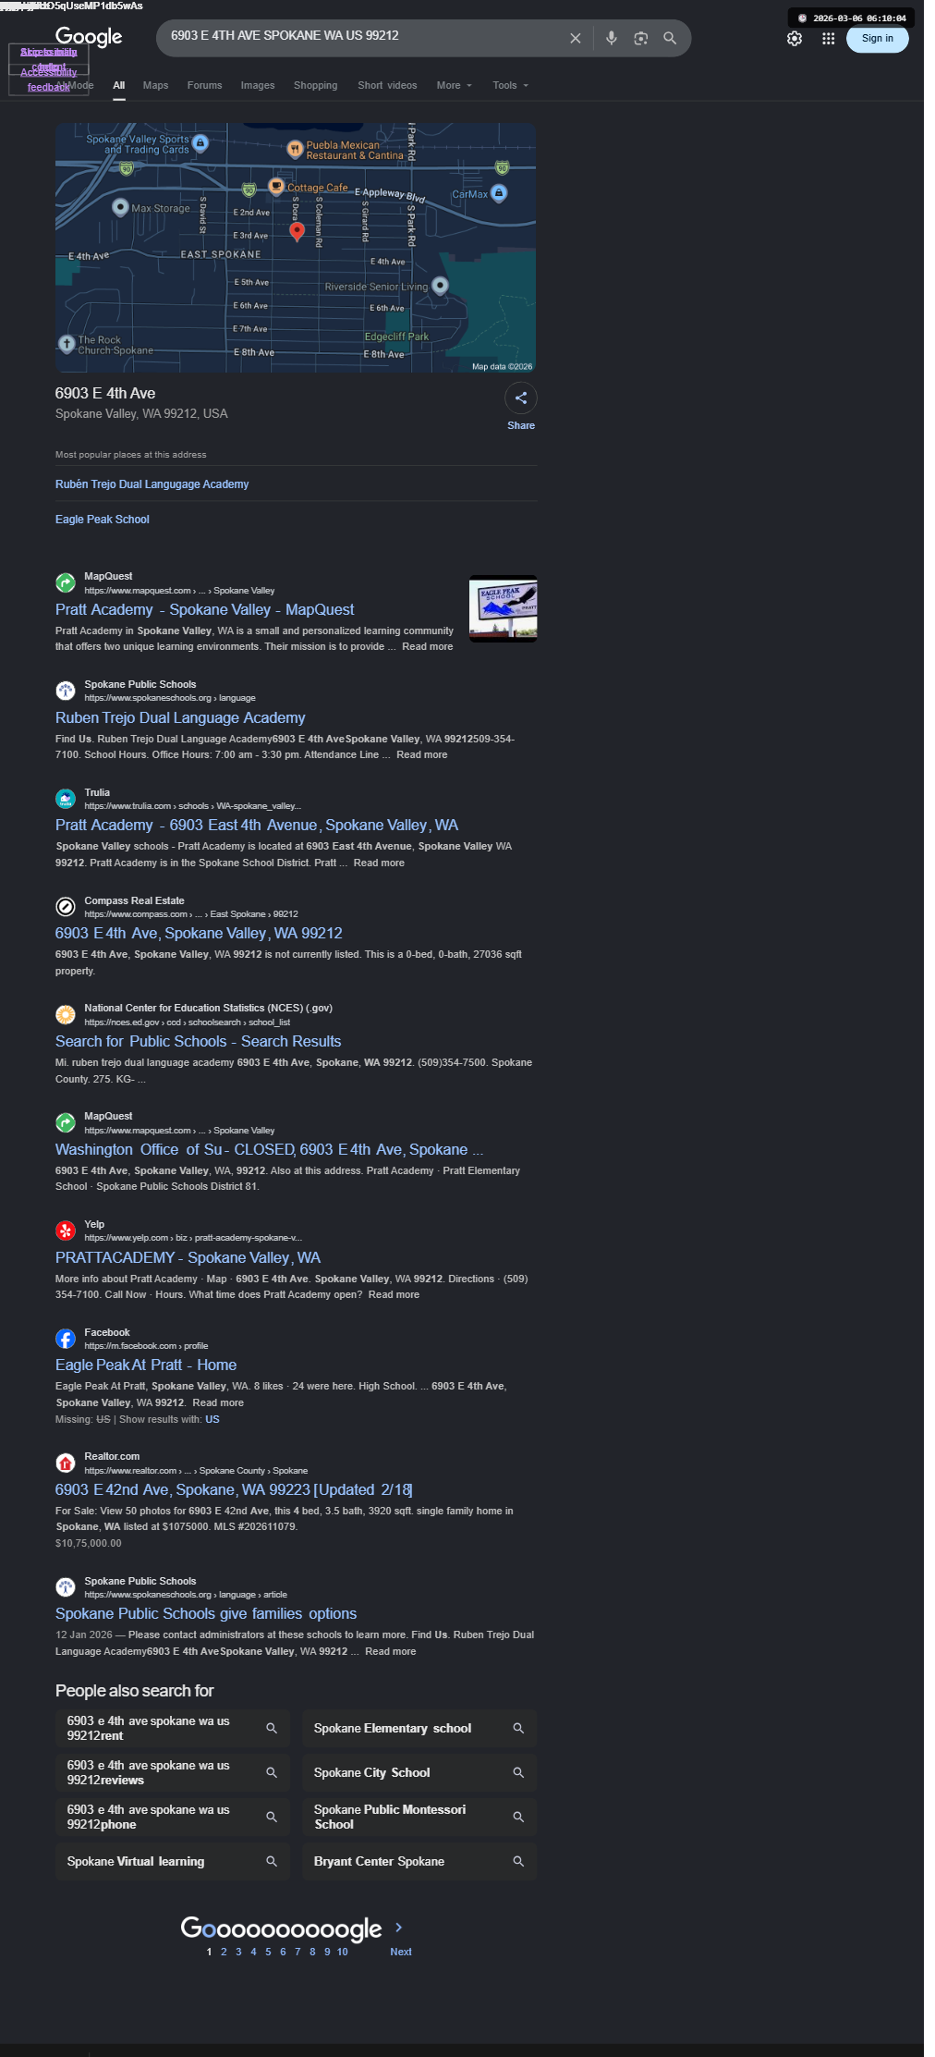This screenshot has width=935, height=2057.
Task: Open Rubén Trejo Dual Langugage Academy place link
Action: pyautogui.click(x=152, y=484)
